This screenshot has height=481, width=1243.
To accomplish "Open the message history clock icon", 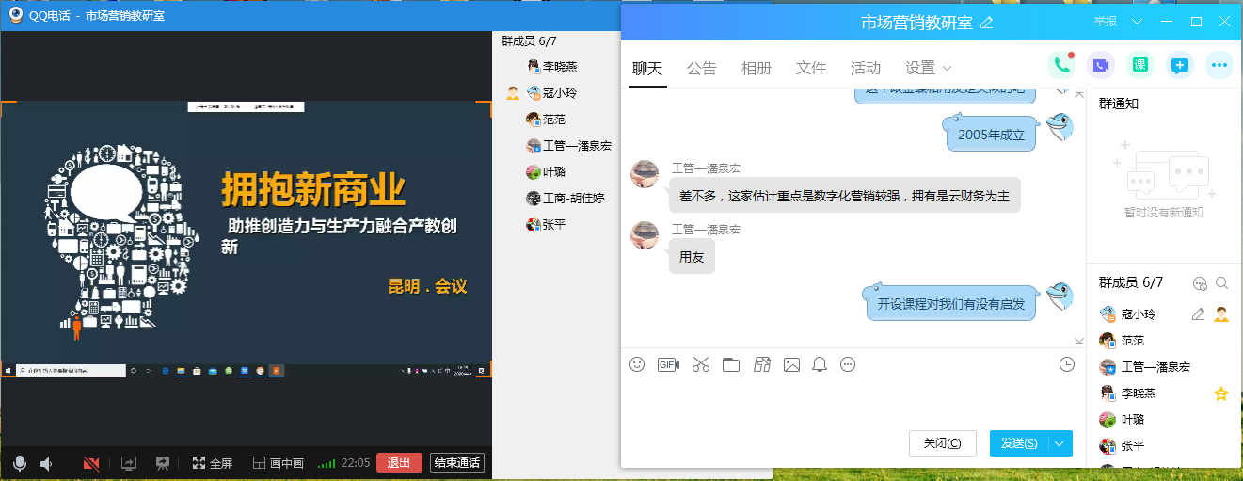I will pyautogui.click(x=1066, y=364).
